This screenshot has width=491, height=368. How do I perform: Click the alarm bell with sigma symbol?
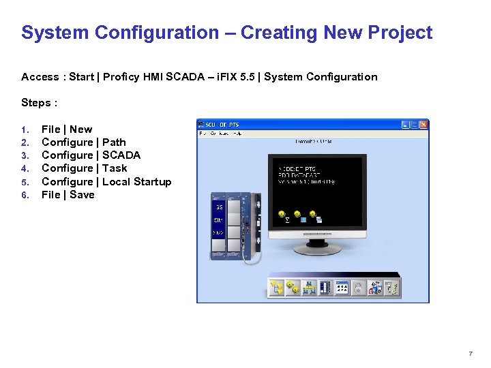tap(284, 217)
